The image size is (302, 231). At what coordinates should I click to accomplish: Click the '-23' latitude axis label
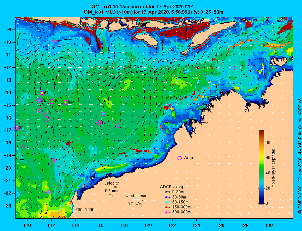click(x=8, y=206)
